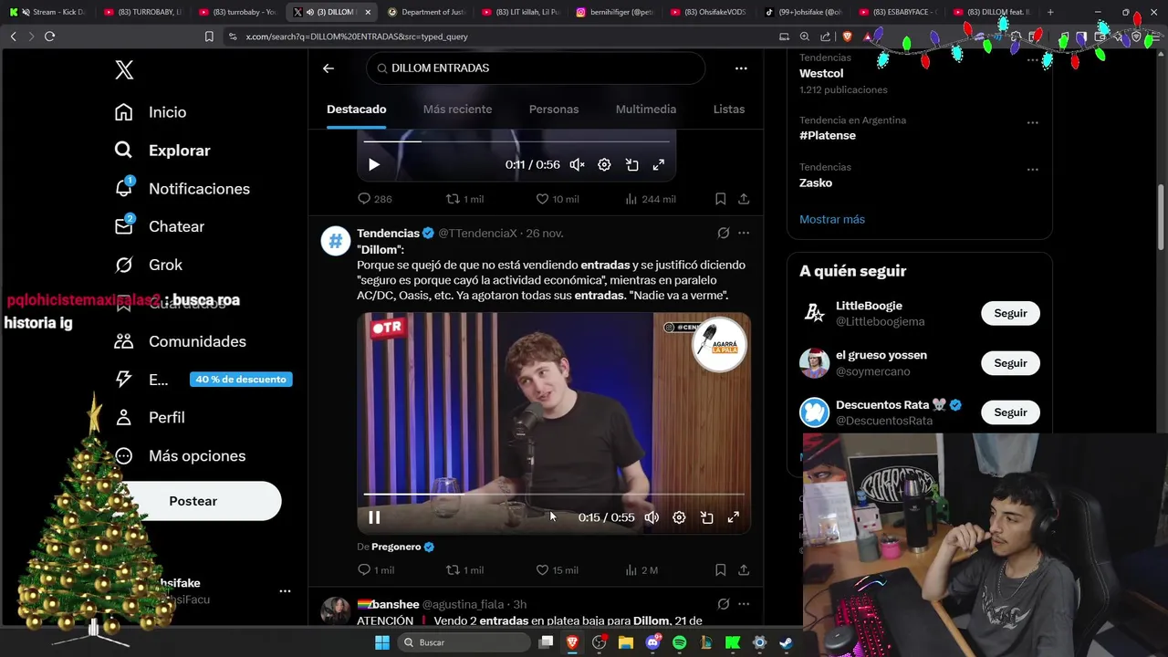
Task: Follow LittleBoogie
Action: (x=1010, y=313)
